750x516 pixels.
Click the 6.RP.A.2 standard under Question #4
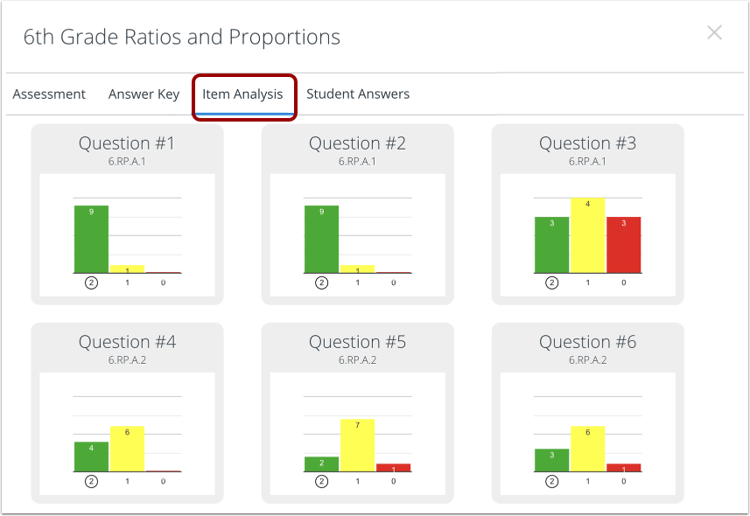coord(127,359)
